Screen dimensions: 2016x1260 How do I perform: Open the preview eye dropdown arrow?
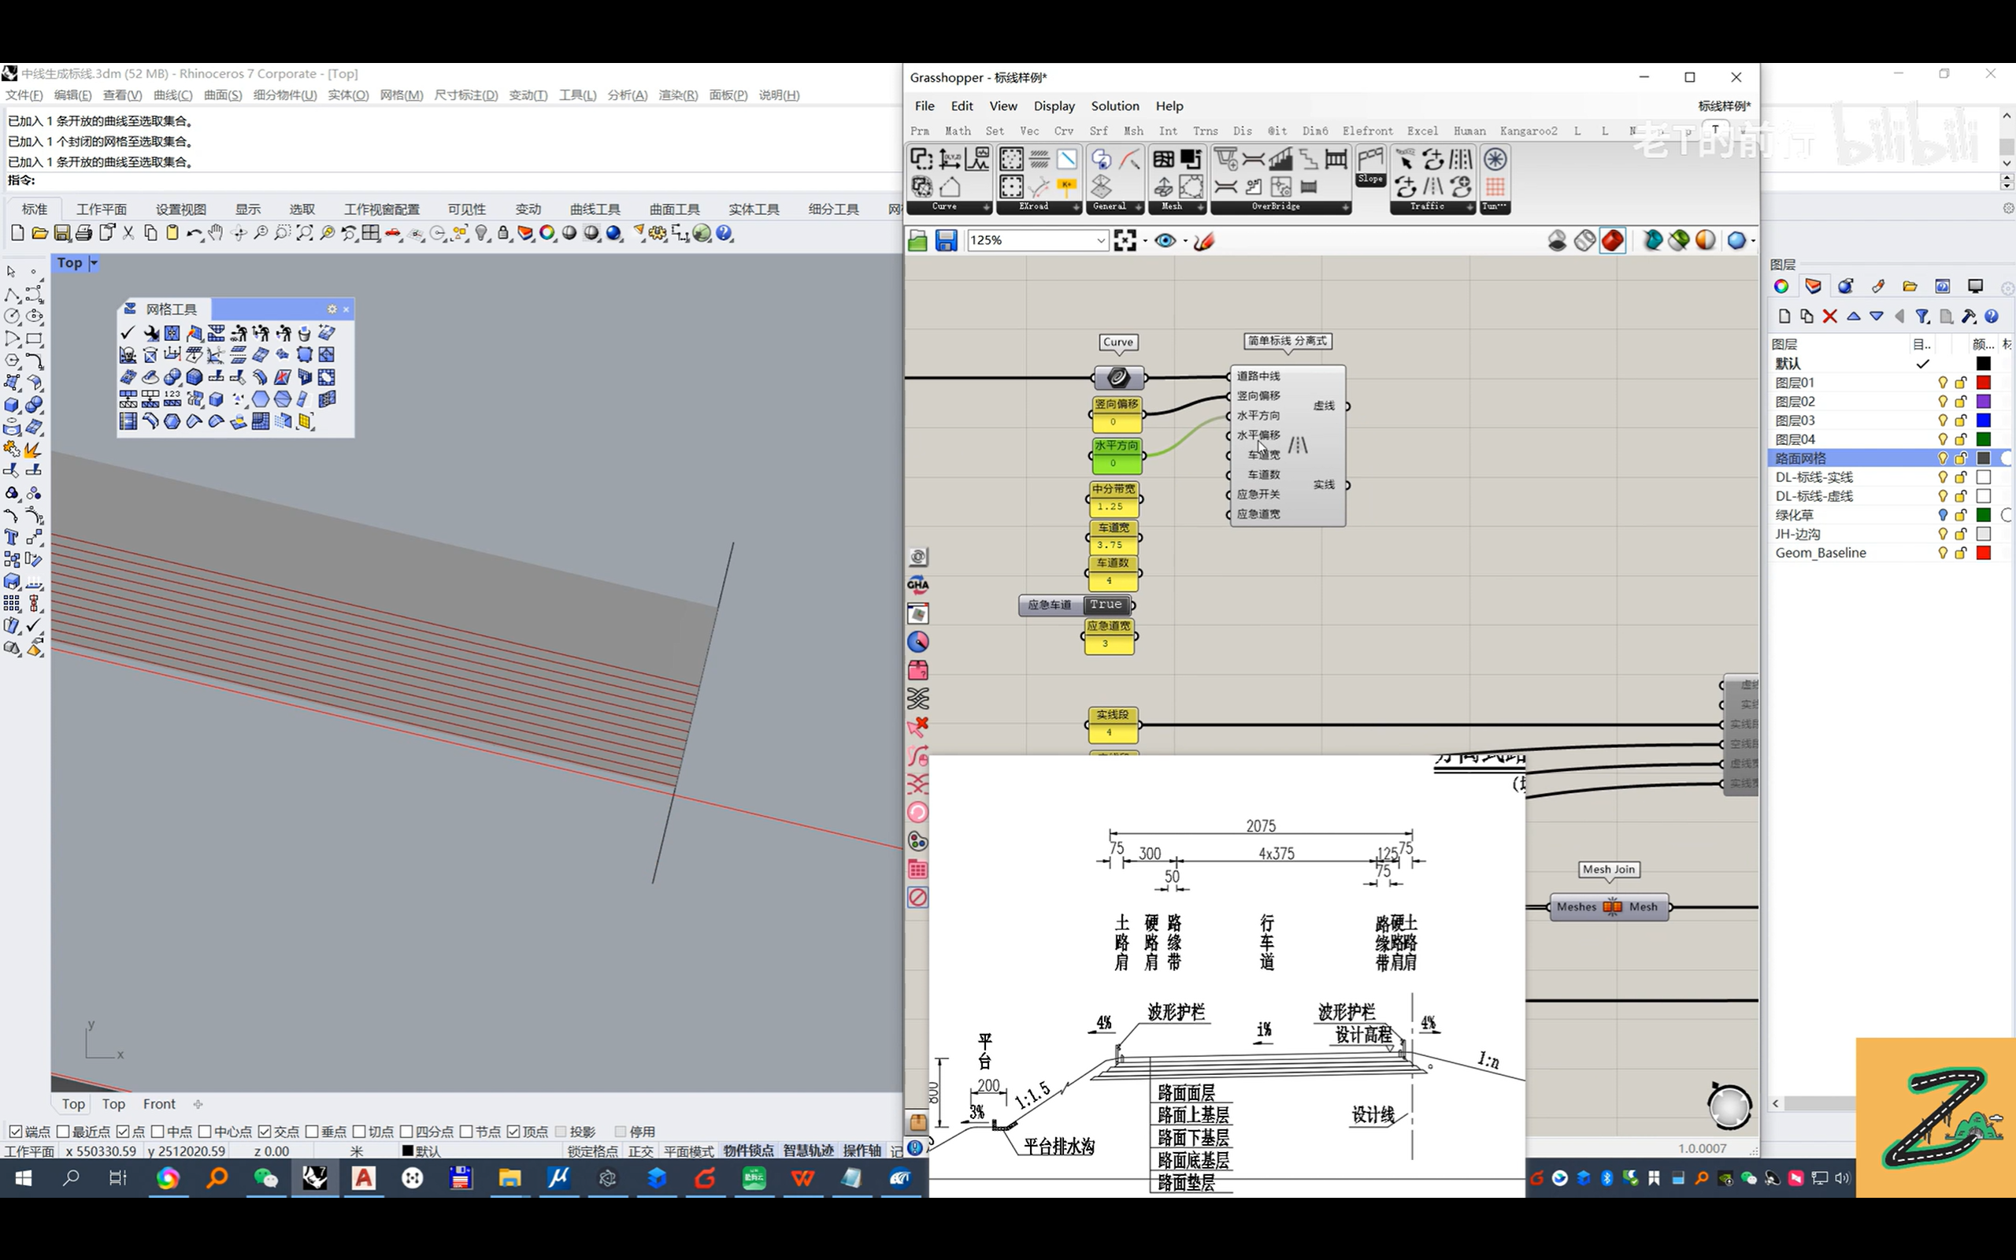[1184, 241]
